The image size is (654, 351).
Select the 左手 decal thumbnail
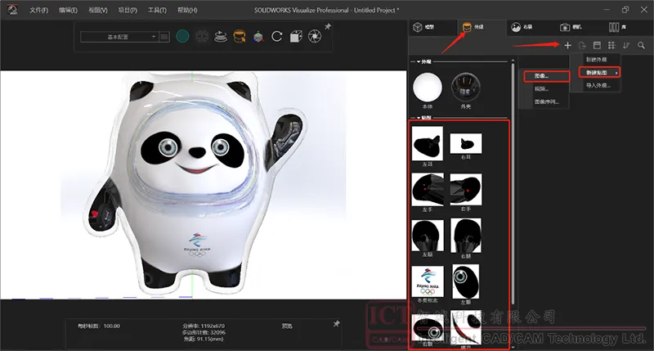point(428,190)
